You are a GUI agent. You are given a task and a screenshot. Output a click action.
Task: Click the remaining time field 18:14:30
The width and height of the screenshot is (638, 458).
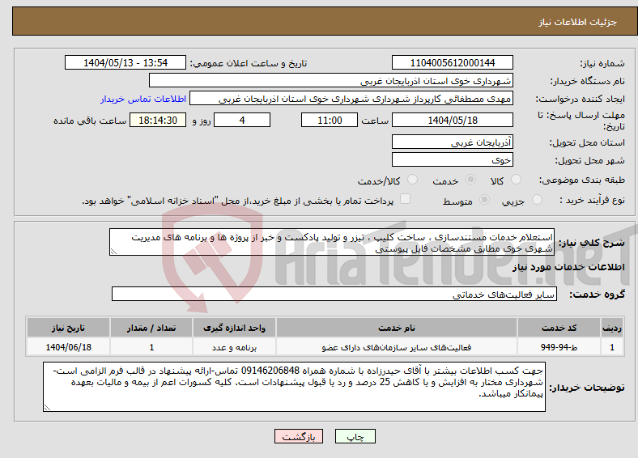[x=158, y=120]
